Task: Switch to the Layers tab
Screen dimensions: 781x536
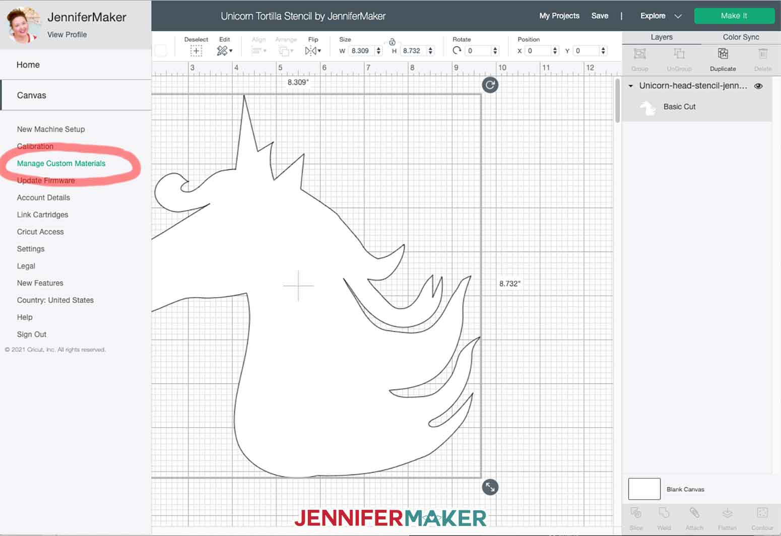Action: point(661,37)
